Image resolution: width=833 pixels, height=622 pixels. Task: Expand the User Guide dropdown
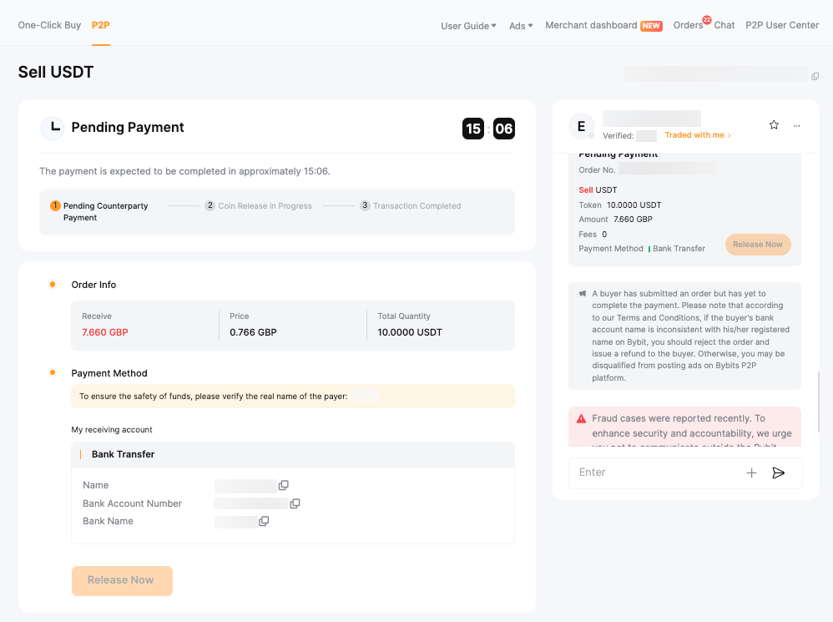pos(468,26)
